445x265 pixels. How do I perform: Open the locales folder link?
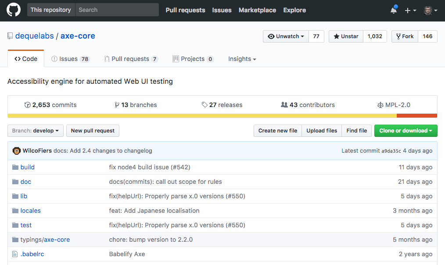click(31, 211)
